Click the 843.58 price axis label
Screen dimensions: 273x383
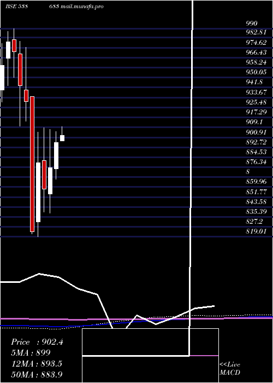[256, 201]
